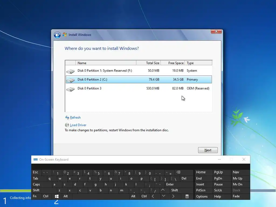The image size is (276, 207).
Task: Tap the Nav key
Action: 240,172
